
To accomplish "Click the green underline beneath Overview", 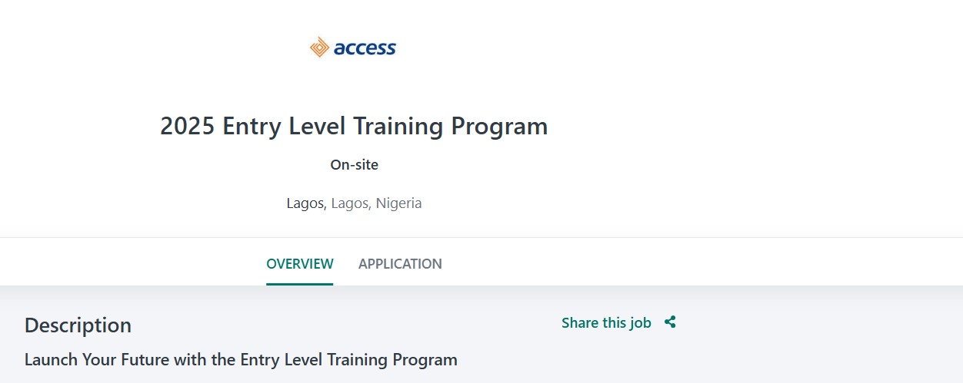I will click(x=300, y=284).
